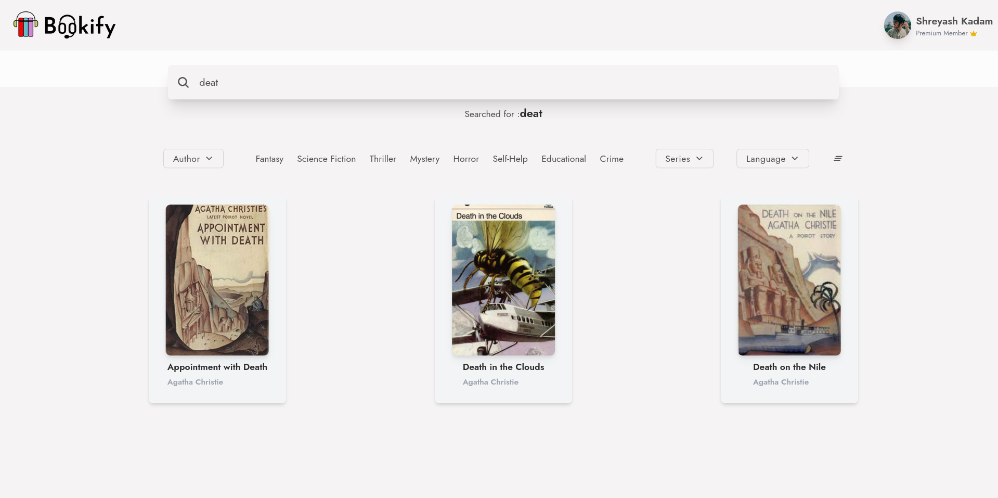Image resolution: width=998 pixels, height=498 pixels.
Task: Filter by Crime genre
Action: click(612, 159)
